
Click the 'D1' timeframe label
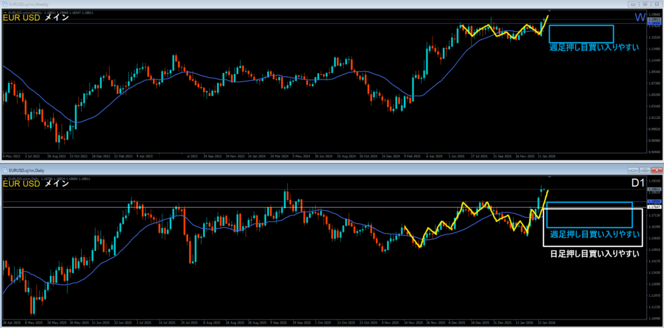[638, 184]
